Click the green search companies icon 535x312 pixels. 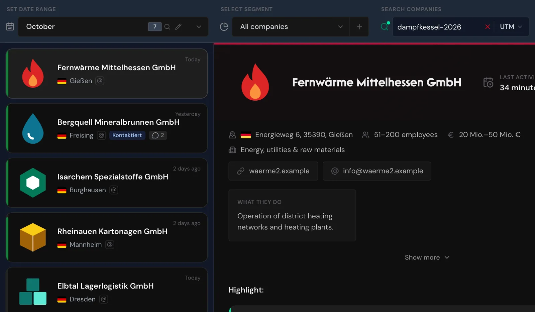(x=385, y=26)
